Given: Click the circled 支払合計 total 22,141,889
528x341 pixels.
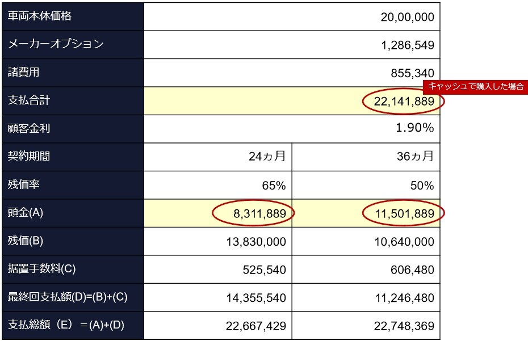Looking at the screenshot, I should 404,102.
